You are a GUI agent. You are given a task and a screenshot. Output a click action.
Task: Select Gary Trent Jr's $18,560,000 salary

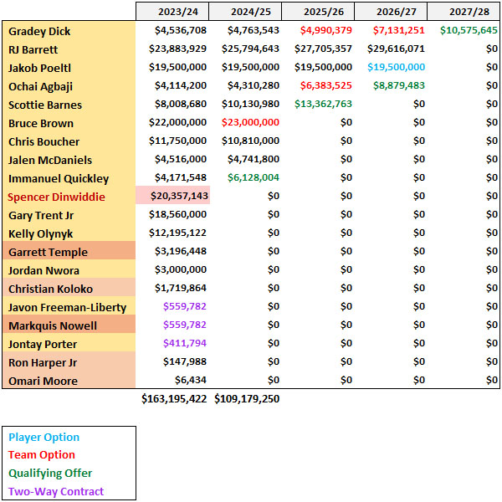point(177,214)
